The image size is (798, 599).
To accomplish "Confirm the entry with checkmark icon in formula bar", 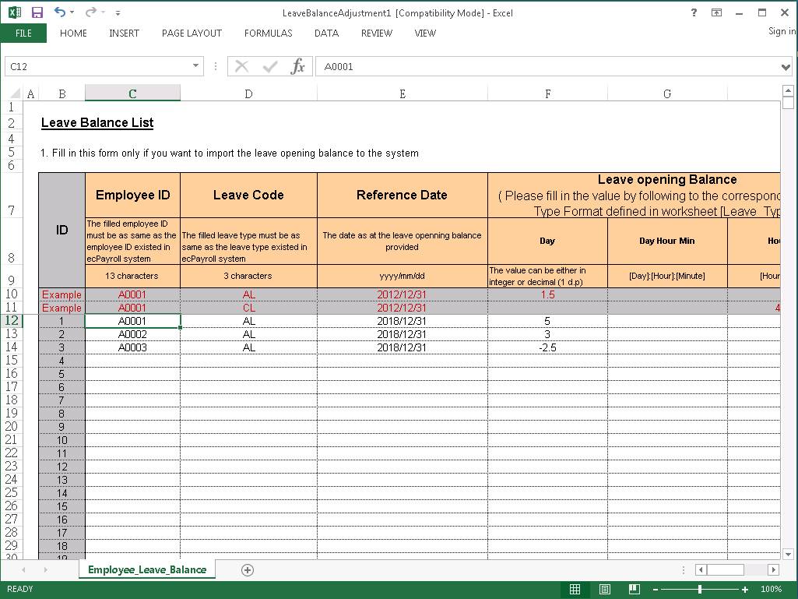I will point(269,66).
